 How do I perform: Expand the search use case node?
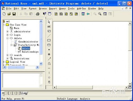pos(7,55)
